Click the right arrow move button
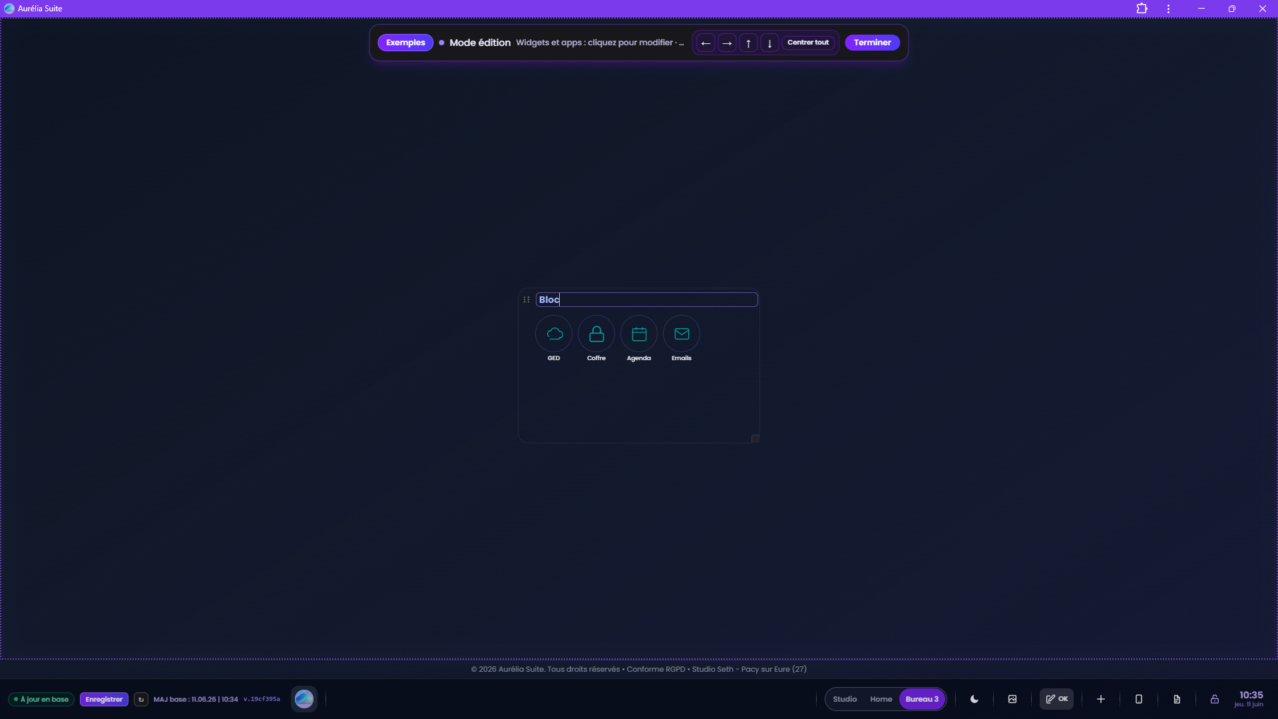Image resolution: width=1278 pixels, height=719 pixels. click(727, 43)
